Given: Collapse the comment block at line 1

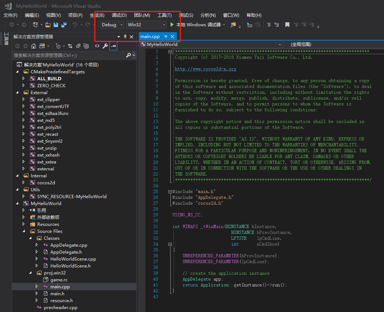Looking at the screenshot, I should click(170, 51).
